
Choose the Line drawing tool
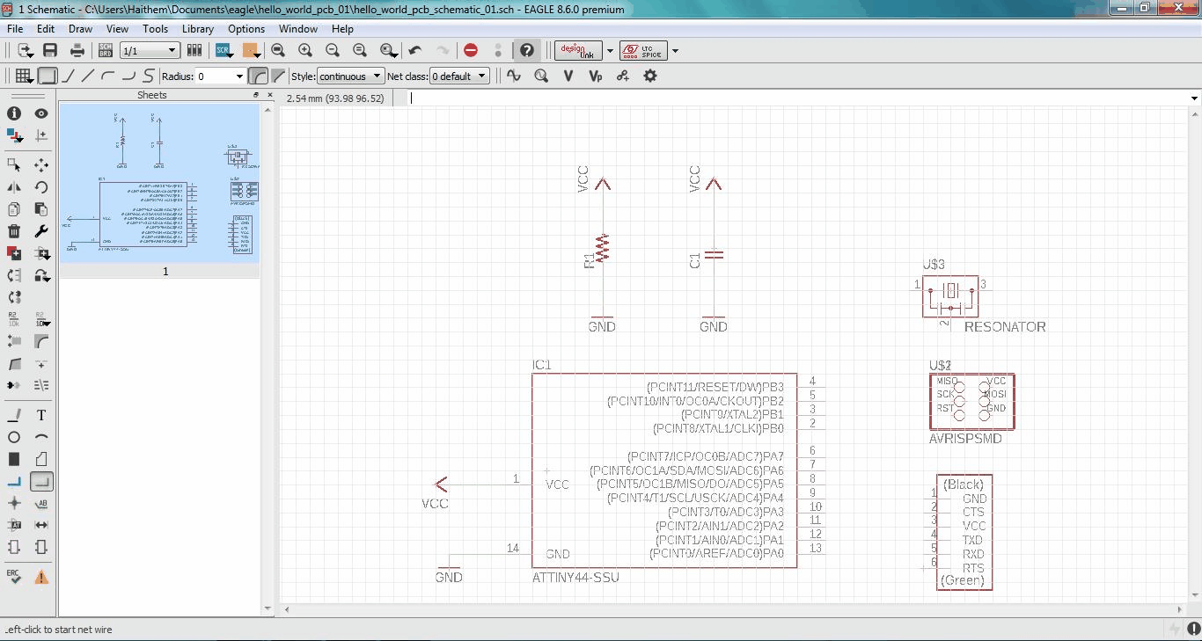pos(14,415)
